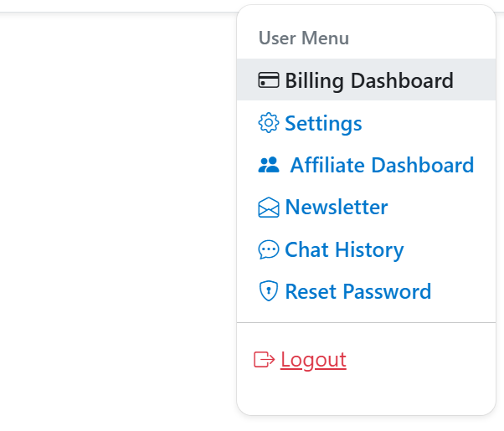Viewport: 504px width, 431px height.
Task: Click the red exit arrow Logout icon
Action: pyautogui.click(x=265, y=359)
